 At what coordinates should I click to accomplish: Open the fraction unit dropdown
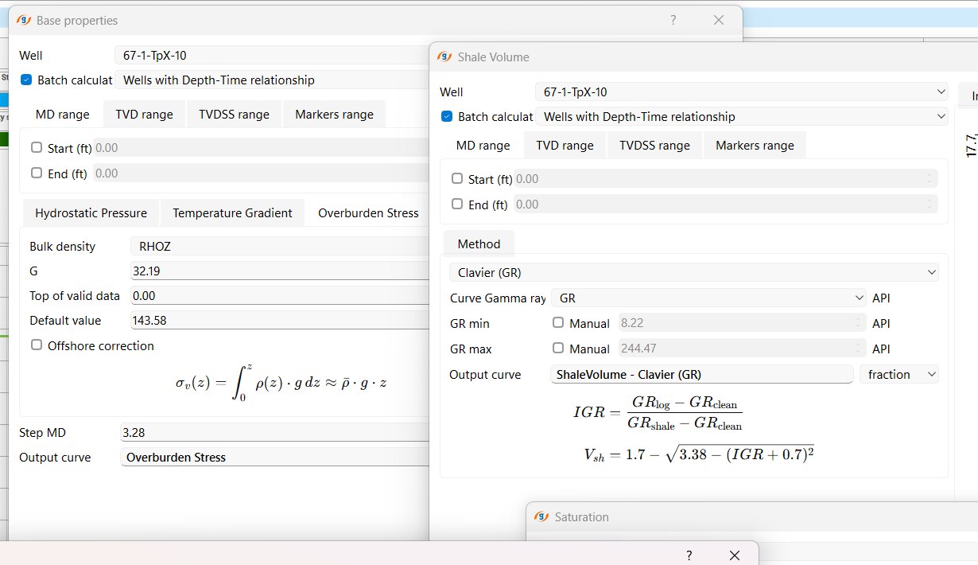click(899, 374)
